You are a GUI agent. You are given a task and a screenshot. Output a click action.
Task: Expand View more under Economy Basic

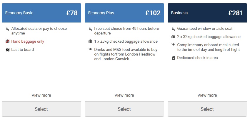pyautogui.click(x=41, y=95)
